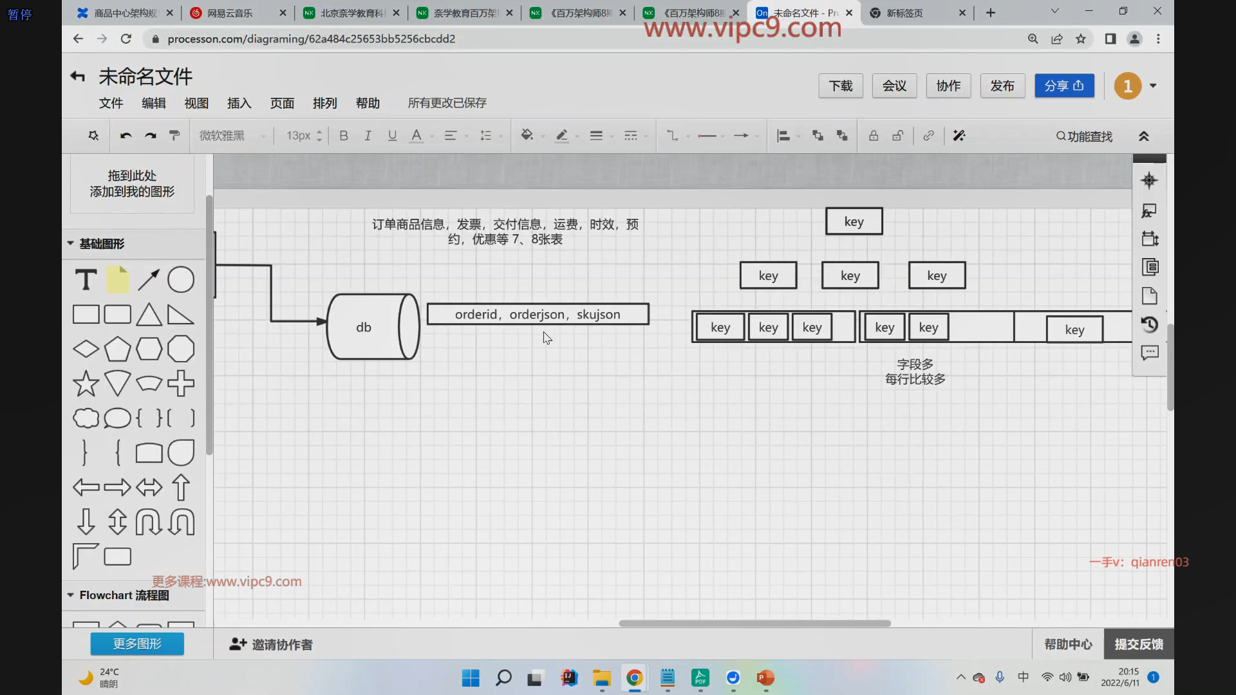Select the text T shape

[x=86, y=280]
